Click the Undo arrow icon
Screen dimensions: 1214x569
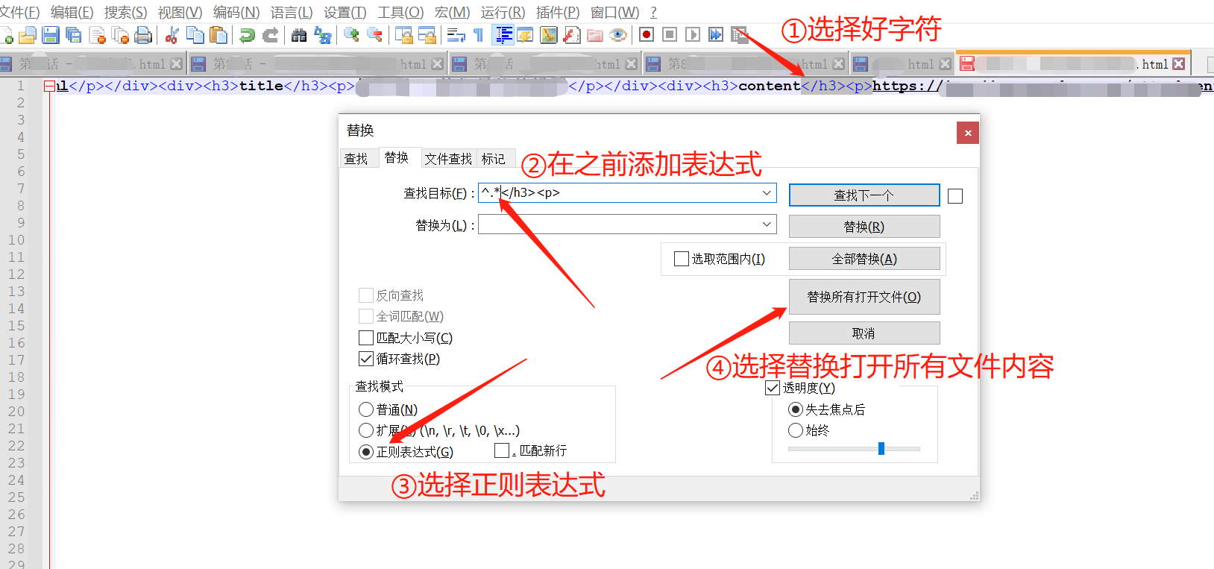247,35
